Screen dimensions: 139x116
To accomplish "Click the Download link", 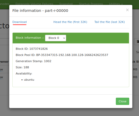I will (20, 22).
